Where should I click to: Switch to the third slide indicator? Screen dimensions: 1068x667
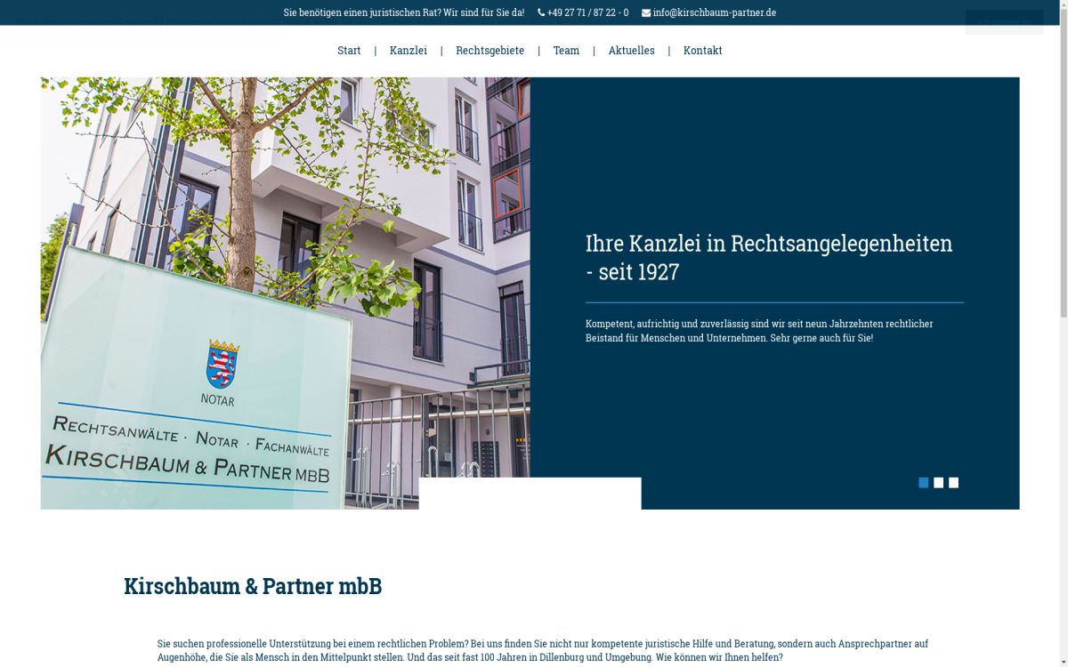(x=953, y=483)
